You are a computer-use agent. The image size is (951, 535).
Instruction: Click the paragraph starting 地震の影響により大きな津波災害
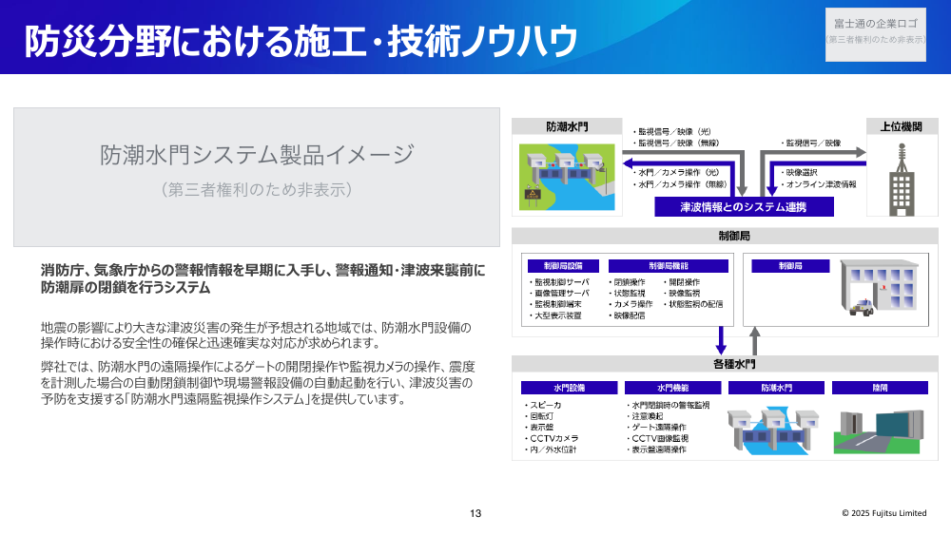coord(256,335)
